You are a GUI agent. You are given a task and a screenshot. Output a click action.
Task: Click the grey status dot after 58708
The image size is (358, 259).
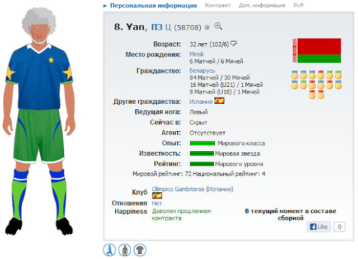pyautogui.click(x=207, y=27)
